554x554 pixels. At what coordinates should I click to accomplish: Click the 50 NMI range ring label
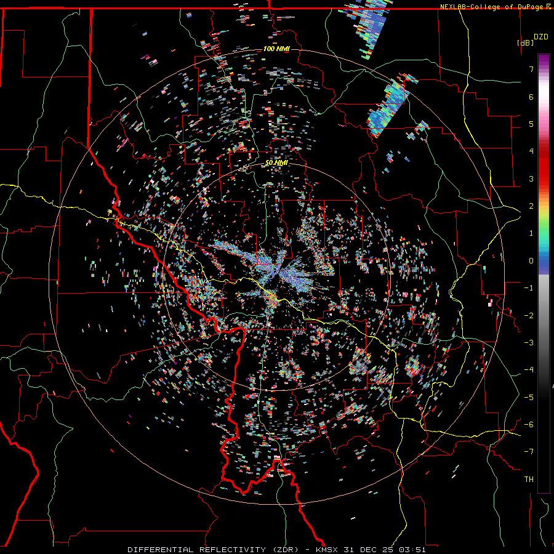(276, 163)
